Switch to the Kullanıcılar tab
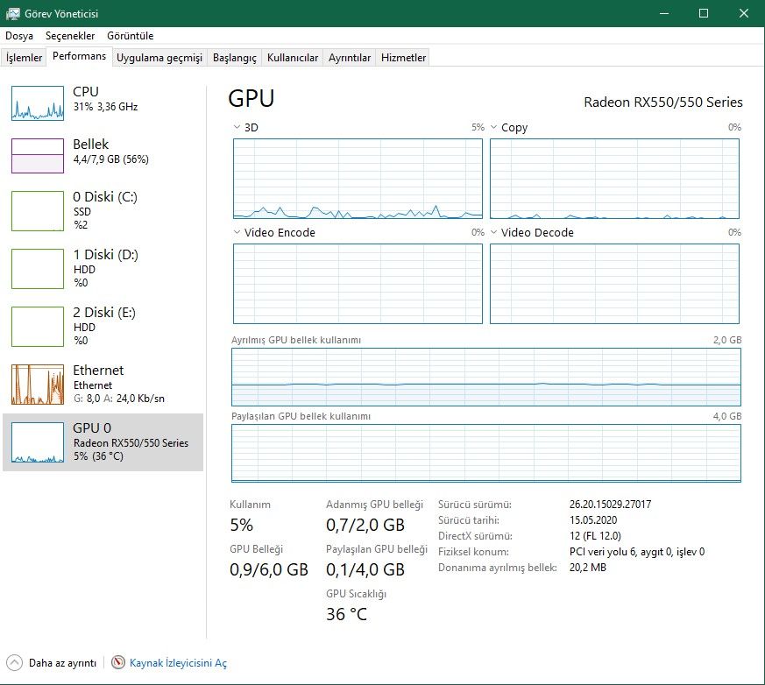The width and height of the screenshot is (765, 685). click(x=293, y=58)
